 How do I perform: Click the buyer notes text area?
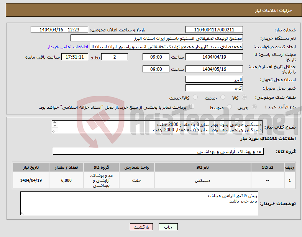click(x=139, y=203)
